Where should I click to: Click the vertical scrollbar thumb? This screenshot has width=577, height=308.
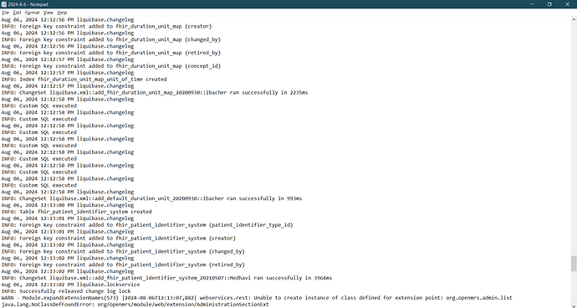click(574, 264)
